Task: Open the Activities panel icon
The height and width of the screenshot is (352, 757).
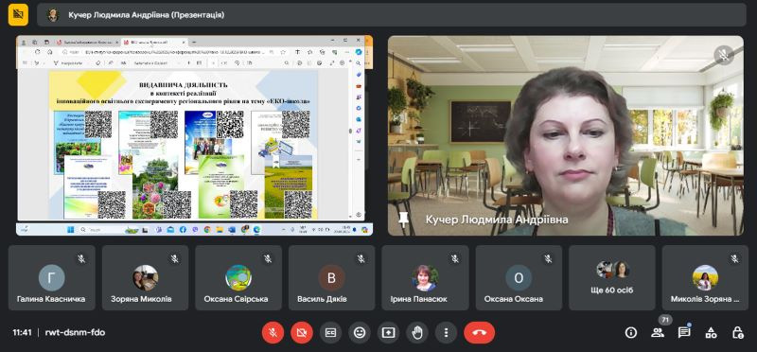Action: (711, 332)
